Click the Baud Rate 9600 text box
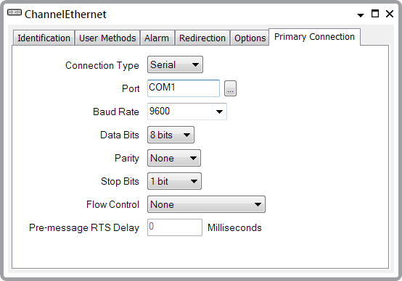 pyautogui.click(x=180, y=112)
